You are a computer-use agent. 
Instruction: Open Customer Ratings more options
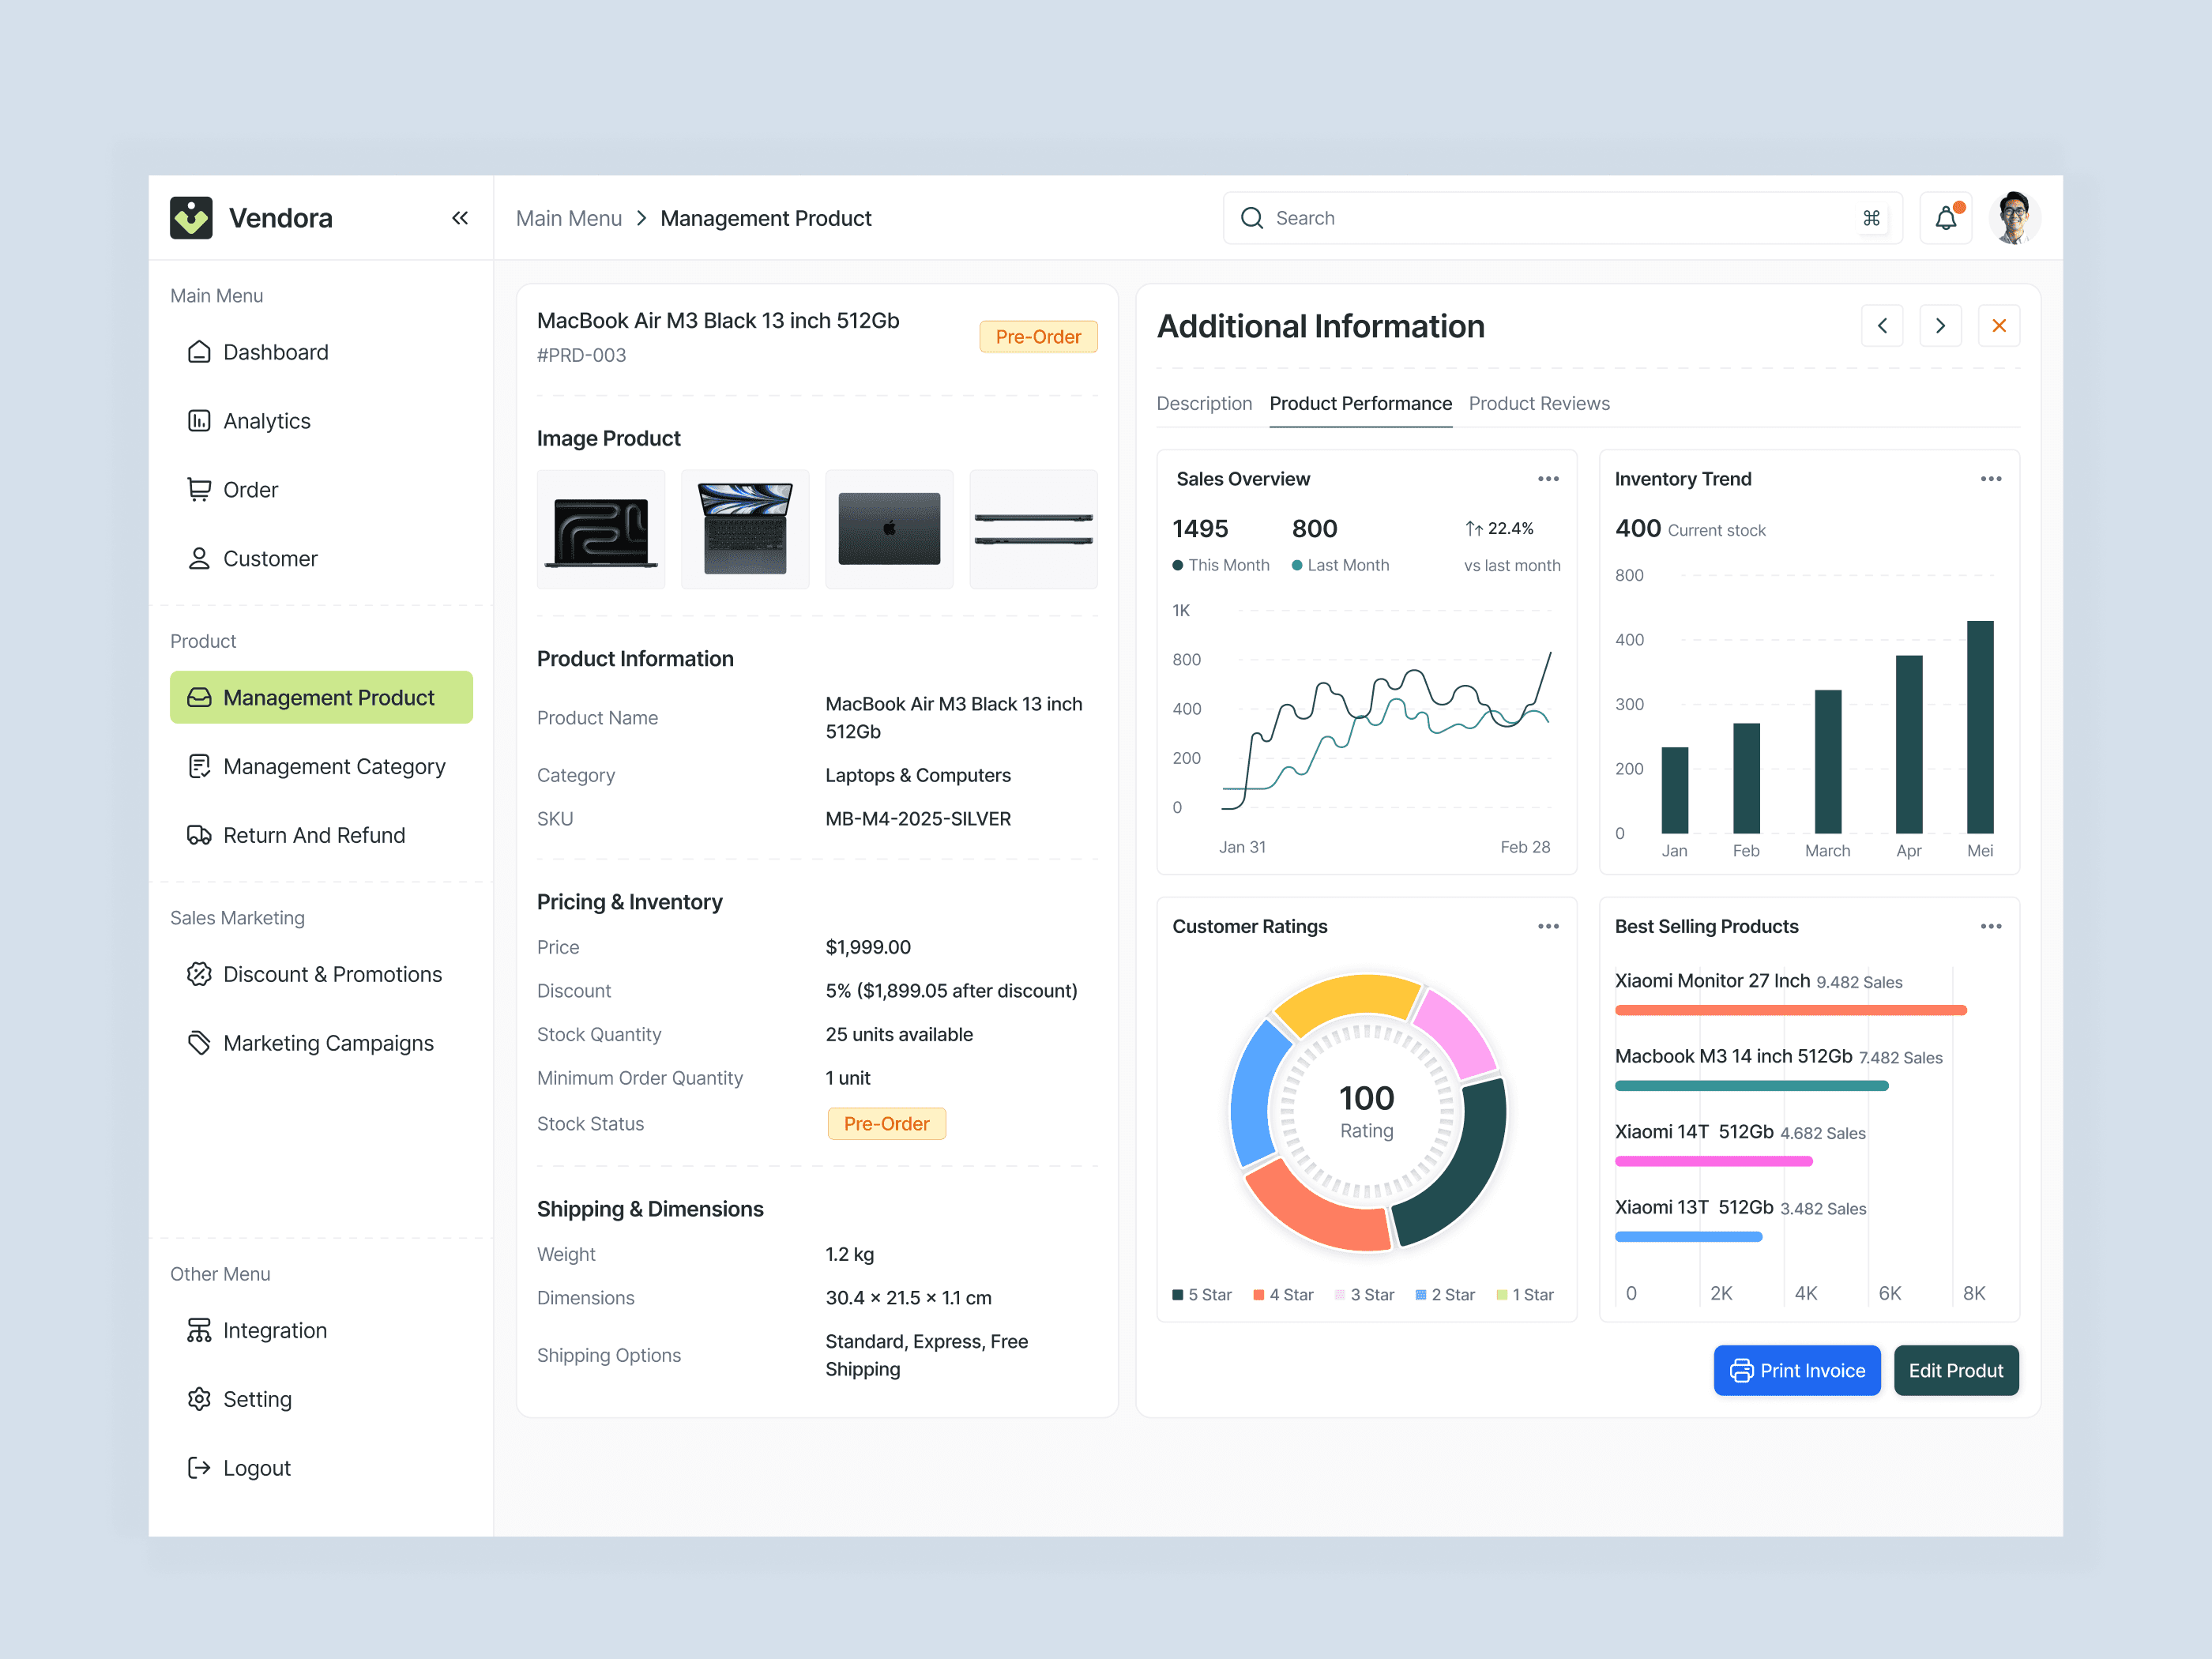coord(1548,926)
